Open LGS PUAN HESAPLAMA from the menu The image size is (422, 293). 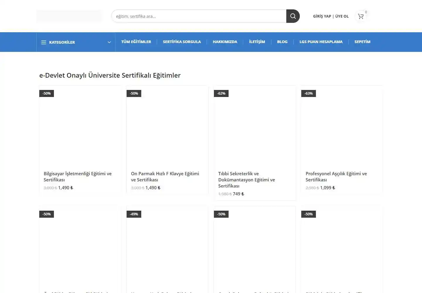321,42
